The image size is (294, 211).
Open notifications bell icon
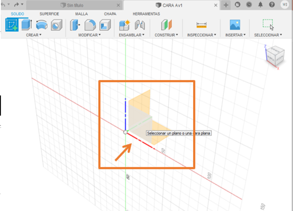261,4
